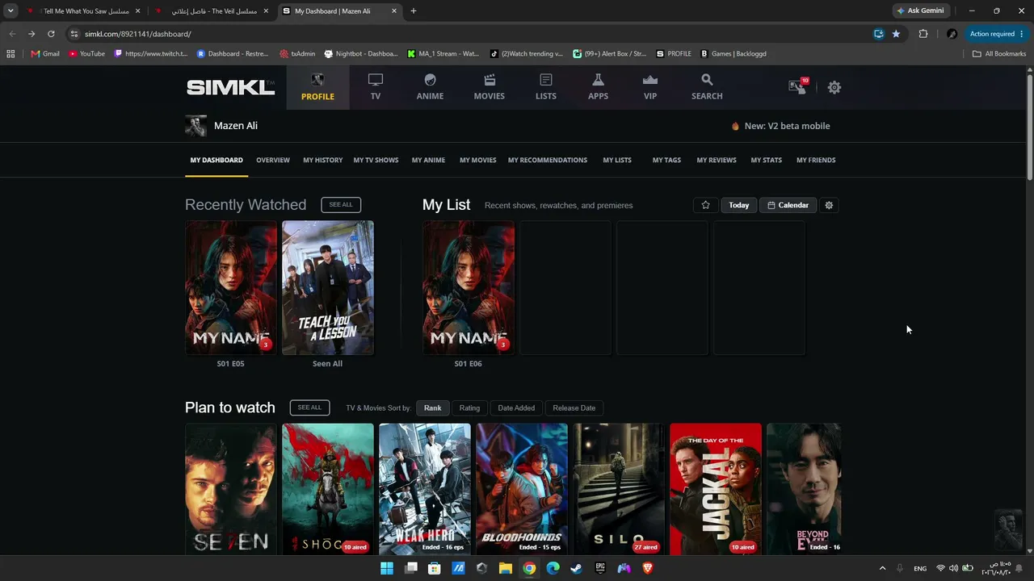View the My Stats tab

pos(767,160)
